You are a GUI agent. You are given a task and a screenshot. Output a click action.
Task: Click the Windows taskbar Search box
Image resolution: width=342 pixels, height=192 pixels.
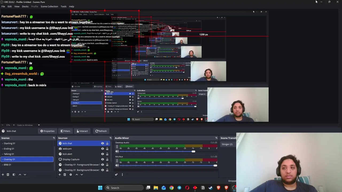coord(124,188)
